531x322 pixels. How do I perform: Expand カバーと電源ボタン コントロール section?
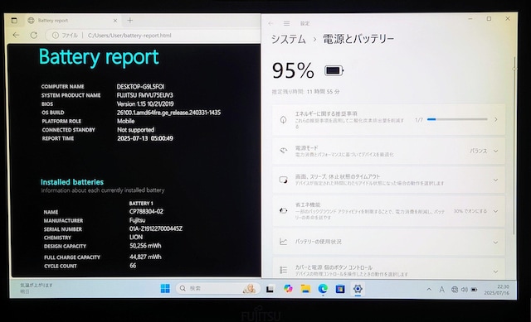(x=388, y=269)
